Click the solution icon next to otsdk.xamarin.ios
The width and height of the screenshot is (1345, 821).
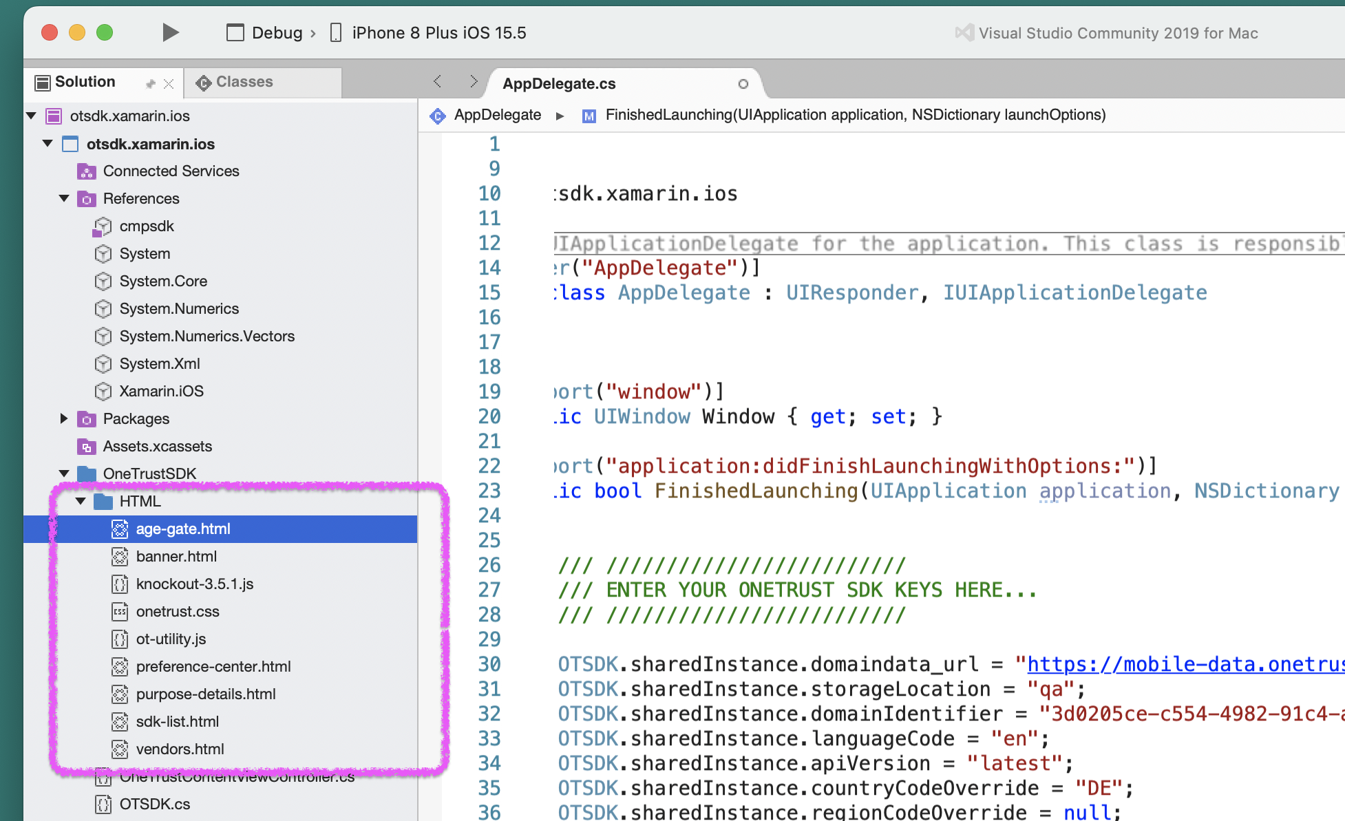point(54,116)
